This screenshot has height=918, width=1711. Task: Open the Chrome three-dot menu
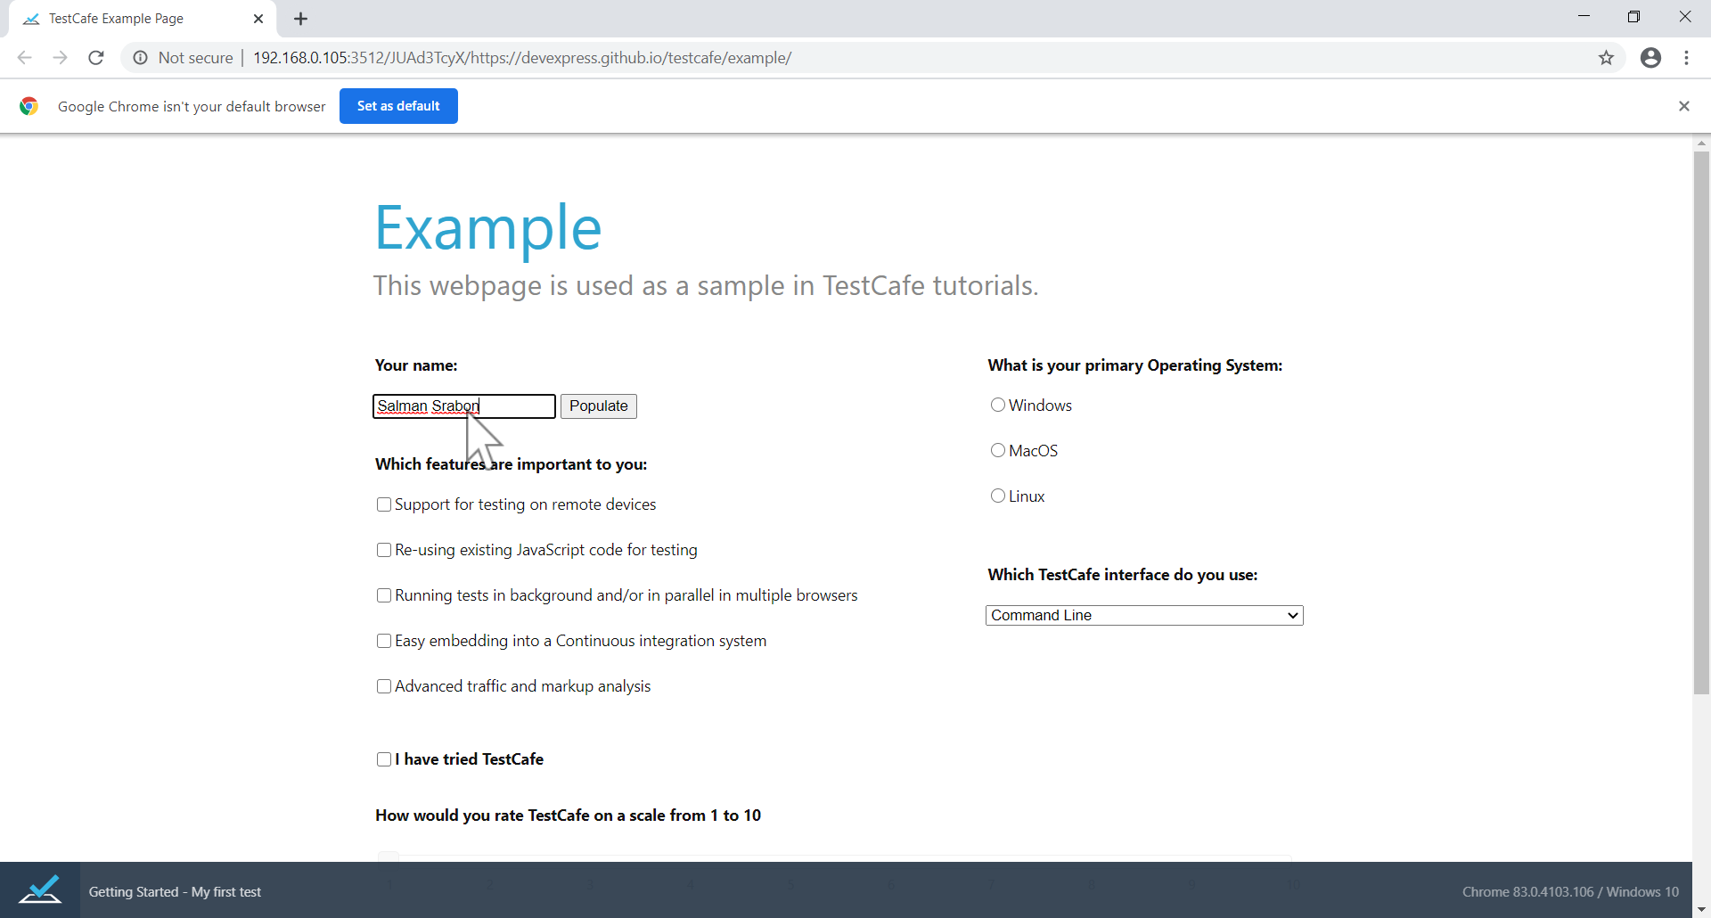1686,58
